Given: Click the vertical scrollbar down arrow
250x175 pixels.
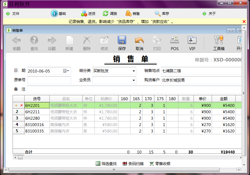Looking at the screenshot, I should click(x=244, y=165).
